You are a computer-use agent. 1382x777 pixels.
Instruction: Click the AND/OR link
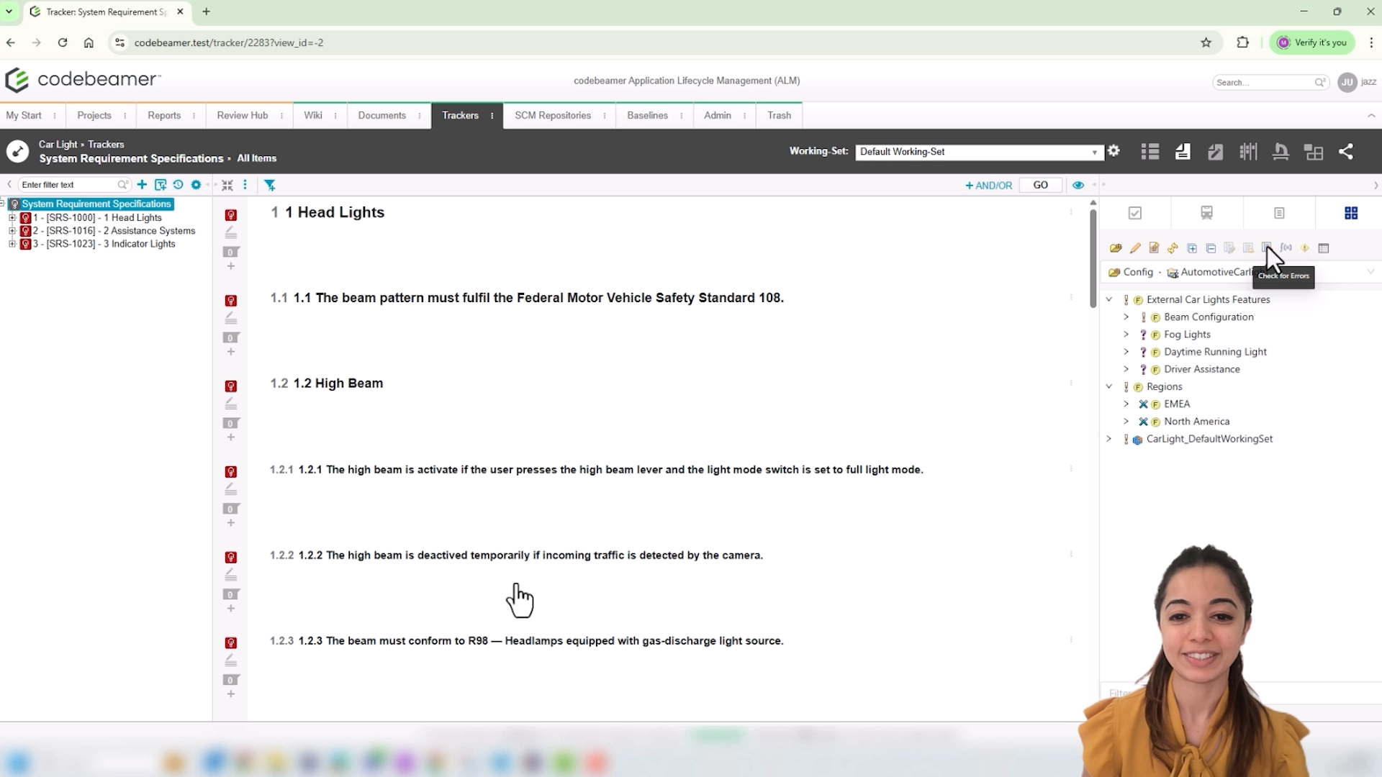(989, 185)
